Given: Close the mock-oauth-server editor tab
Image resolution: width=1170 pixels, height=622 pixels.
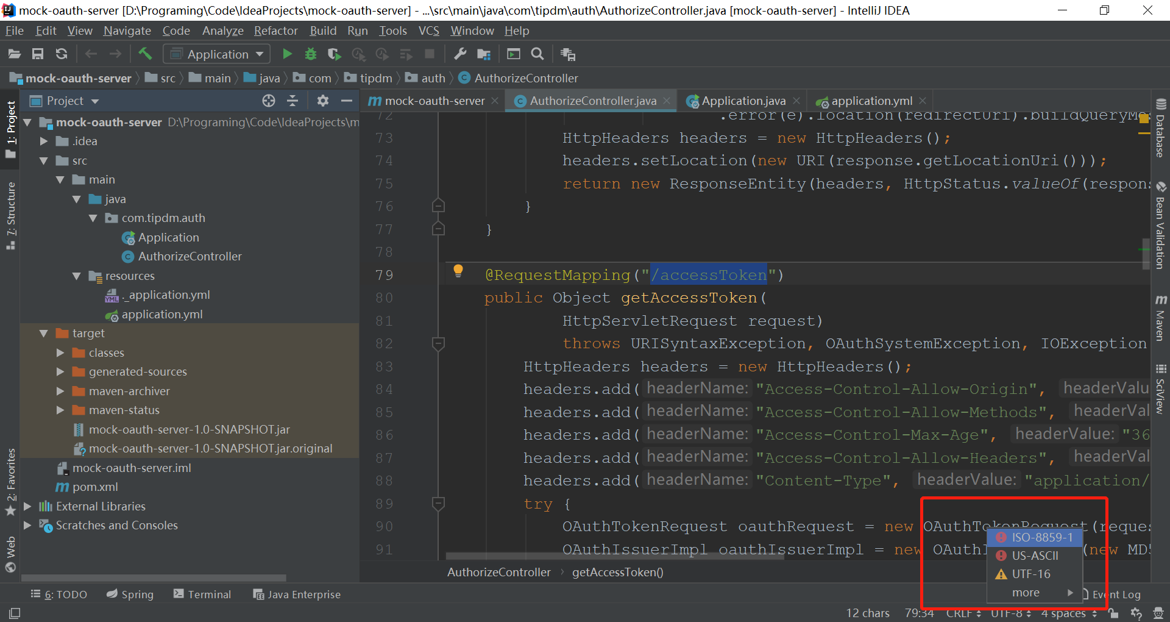Looking at the screenshot, I should click(x=495, y=101).
